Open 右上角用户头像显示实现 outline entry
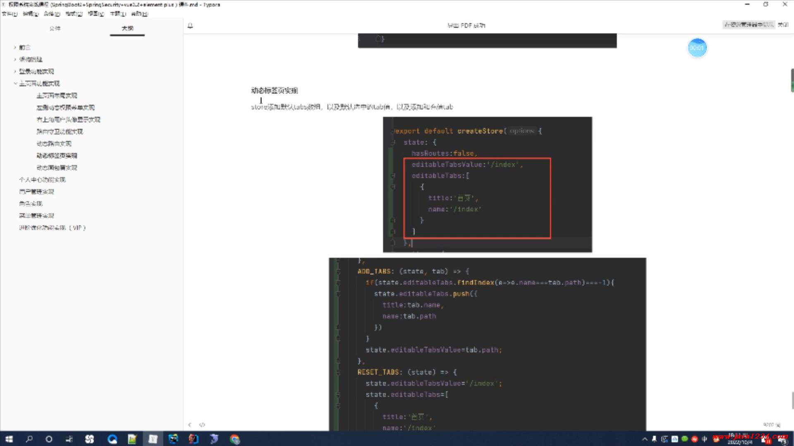 pyautogui.click(x=68, y=119)
